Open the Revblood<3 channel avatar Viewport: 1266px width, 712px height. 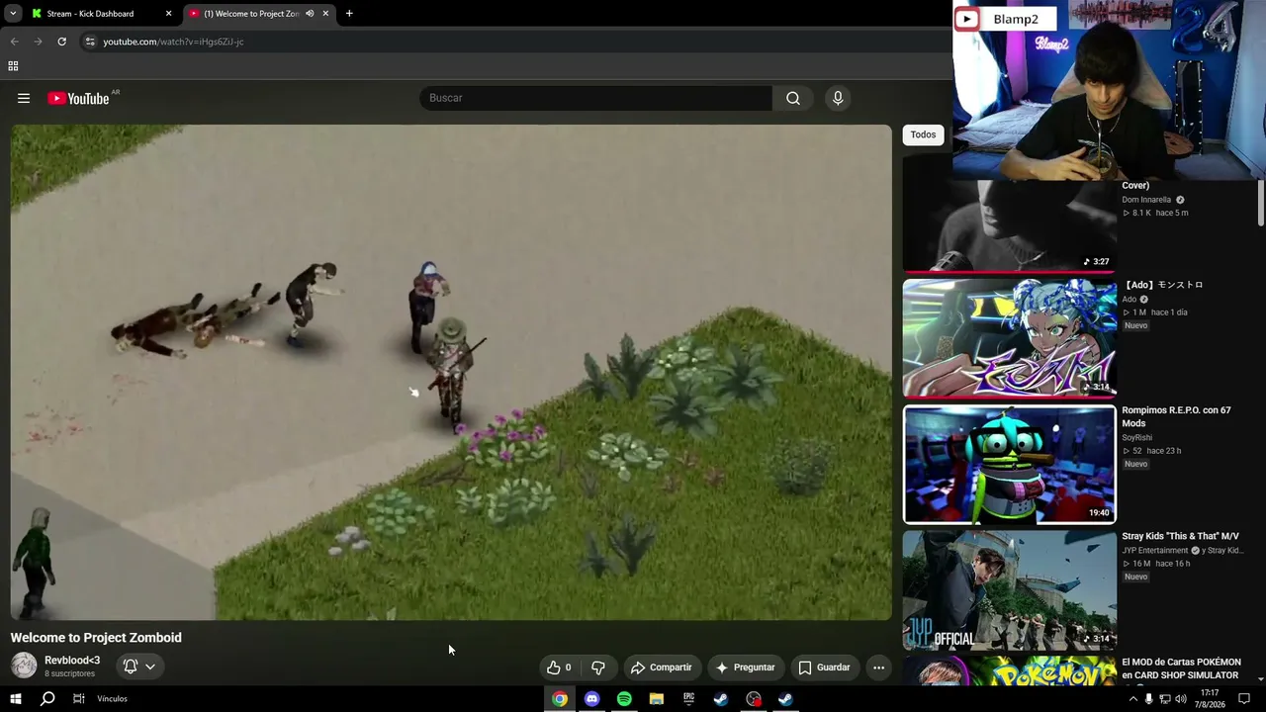[x=24, y=666]
